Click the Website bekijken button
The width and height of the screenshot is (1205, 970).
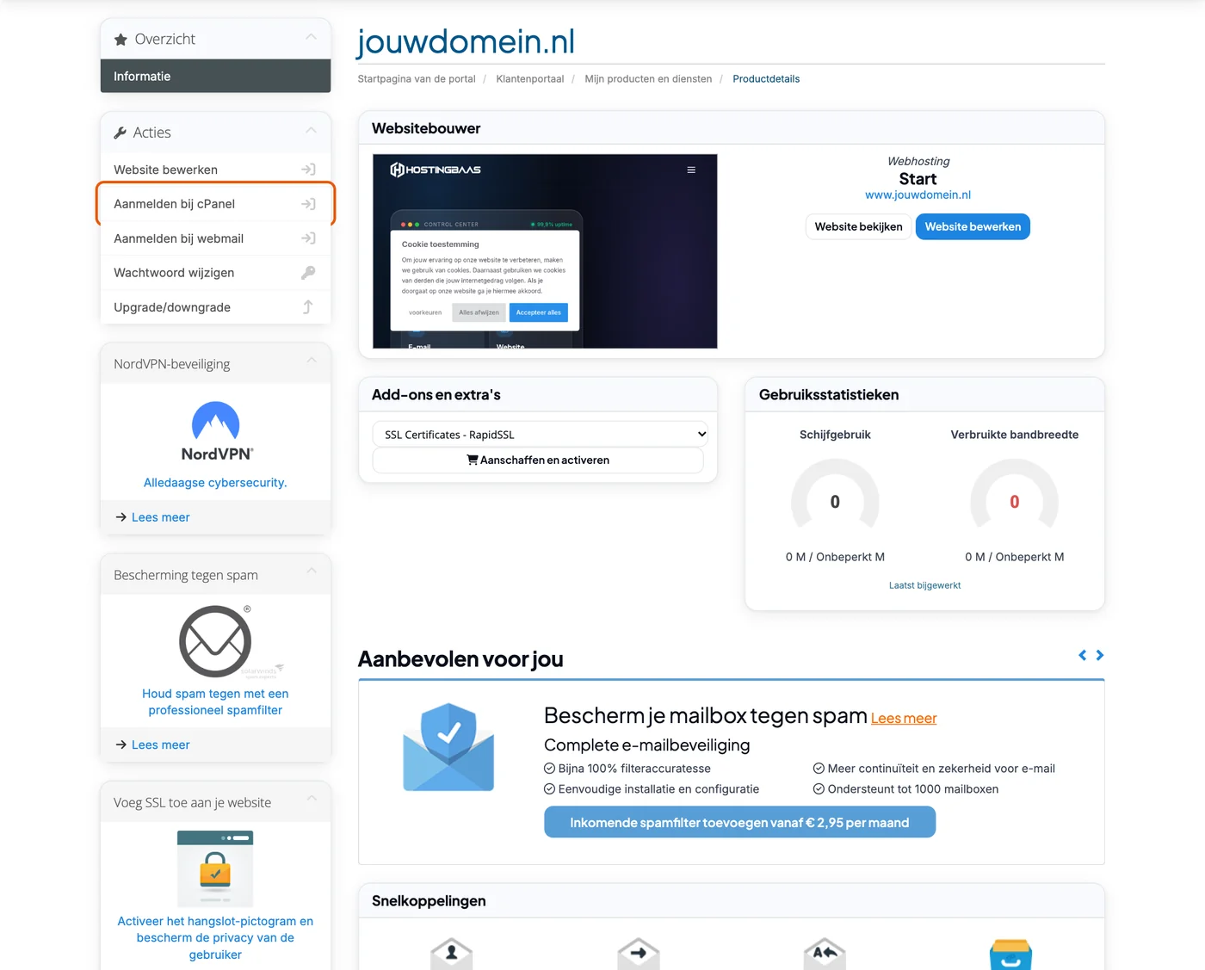(858, 226)
